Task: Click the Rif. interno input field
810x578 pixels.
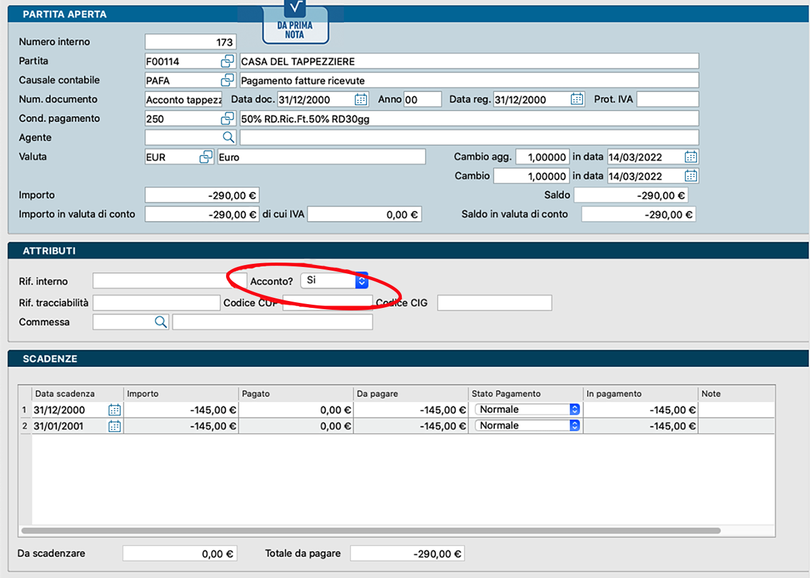Action: point(161,281)
